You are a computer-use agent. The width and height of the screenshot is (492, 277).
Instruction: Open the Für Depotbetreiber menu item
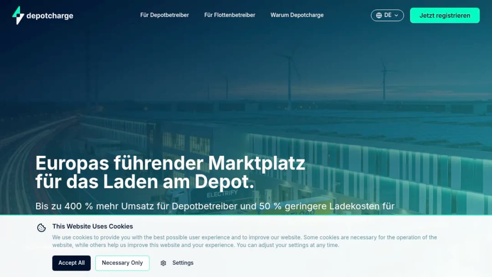click(x=164, y=15)
